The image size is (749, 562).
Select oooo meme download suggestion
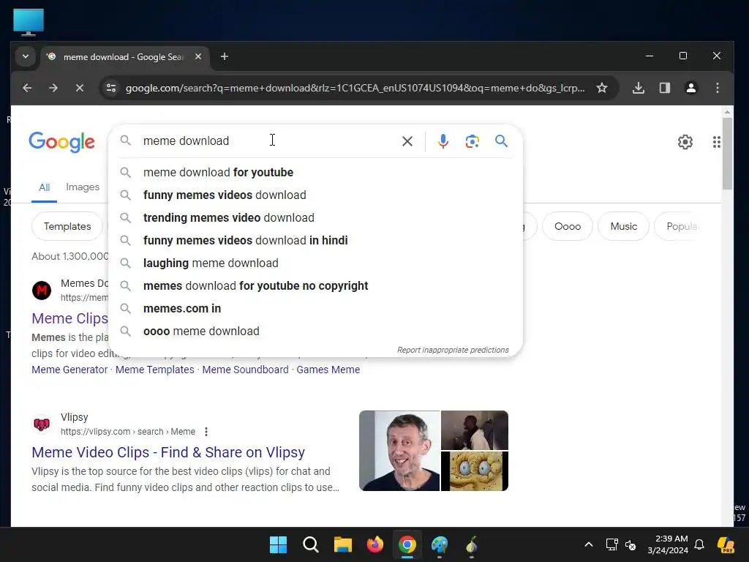(316, 331)
